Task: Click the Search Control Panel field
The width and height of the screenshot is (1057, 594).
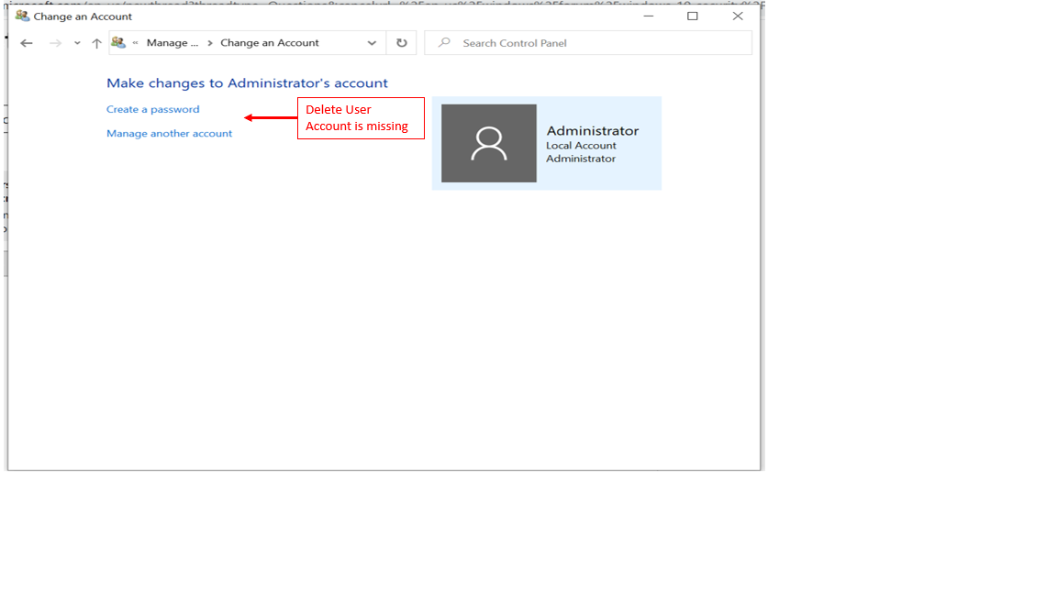Action: click(x=588, y=43)
